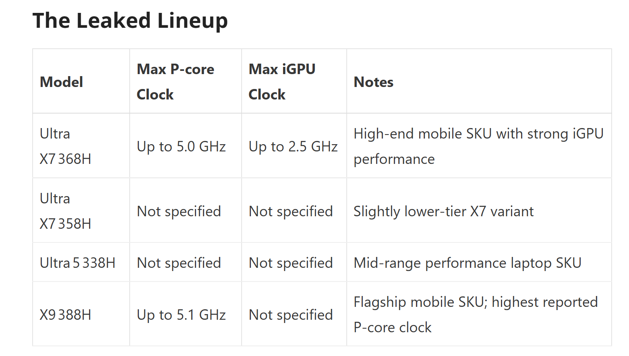
Task: Click the "The Leaked Lineup" heading
Action: coord(130,21)
